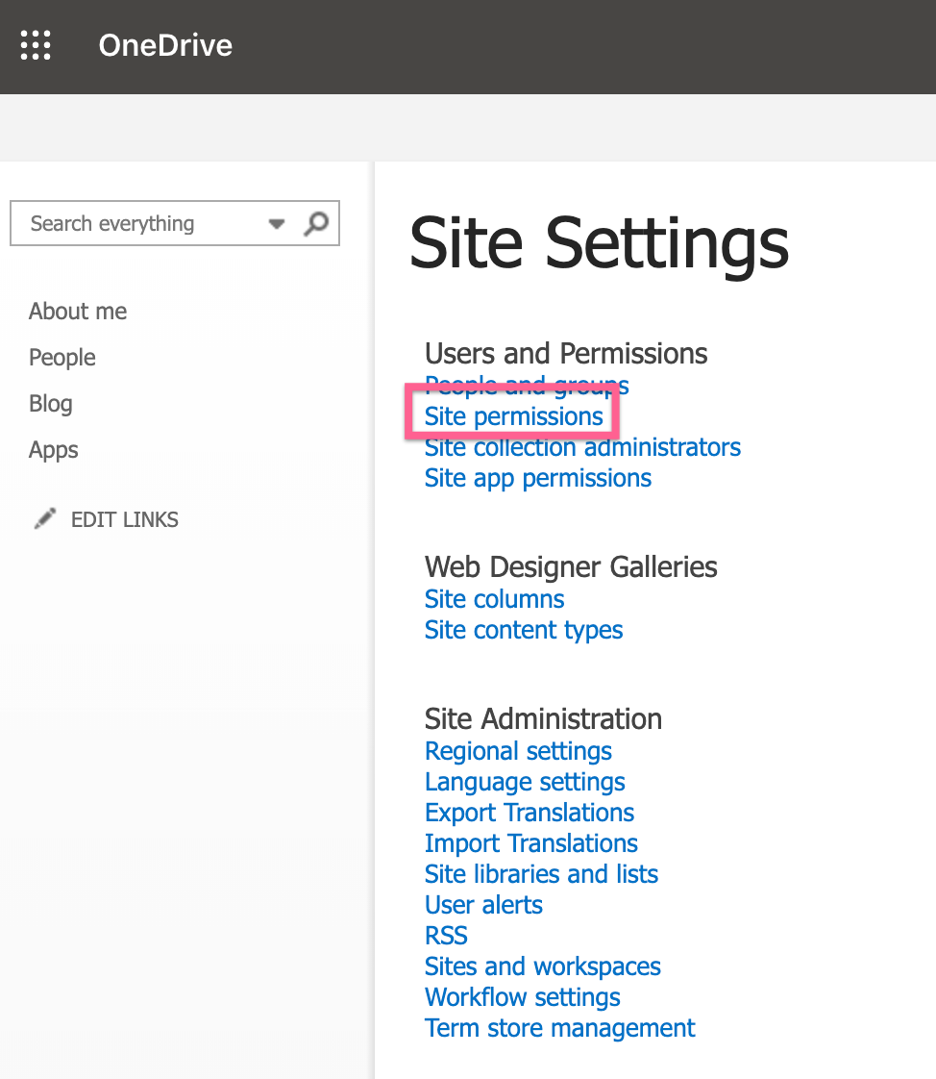Open Site libraries and lists
The height and width of the screenshot is (1079, 936).
541,874
